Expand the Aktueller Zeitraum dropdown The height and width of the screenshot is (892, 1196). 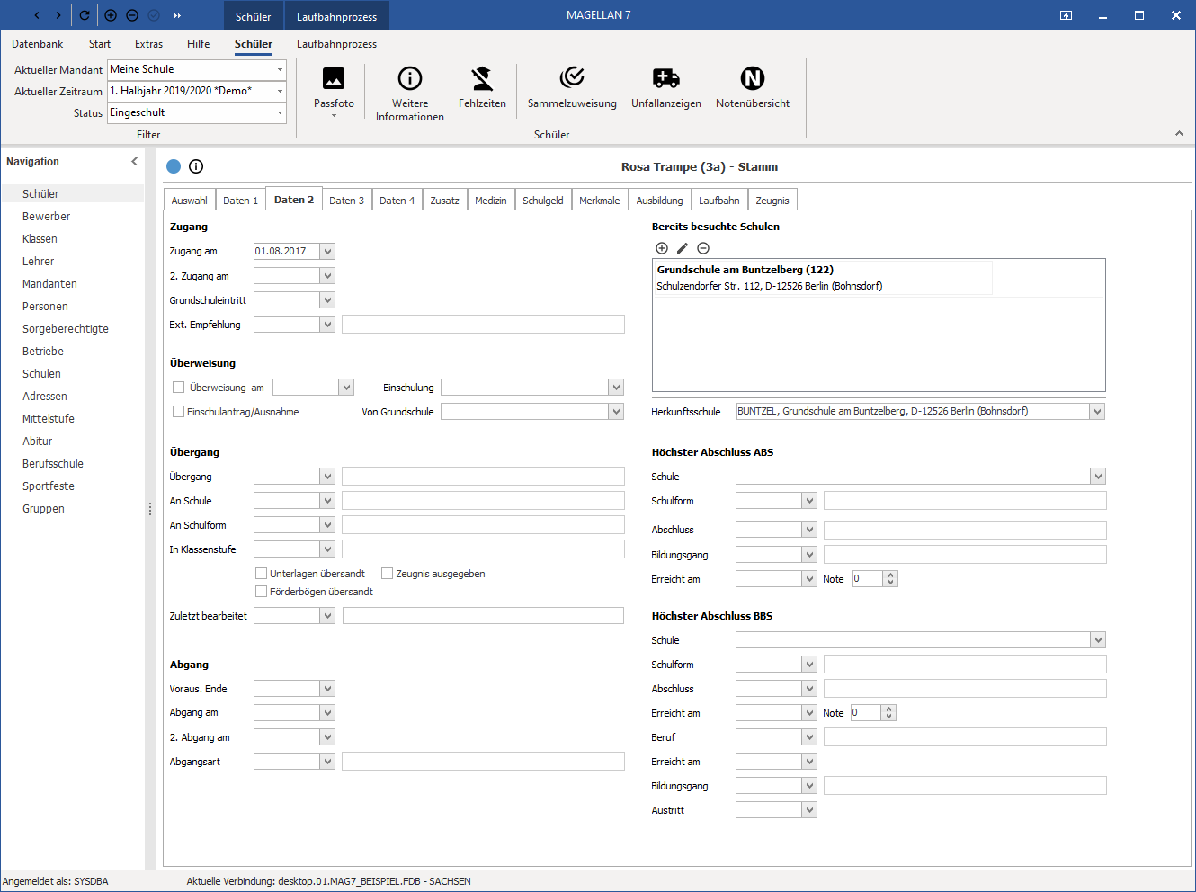280,91
